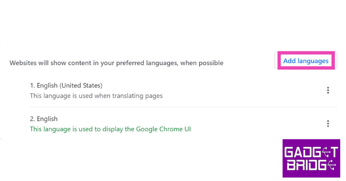Viewport: 346px width, 181px height.
Task: Click the words 'Google Chrome UI' in green
Action: click(163, 129)
